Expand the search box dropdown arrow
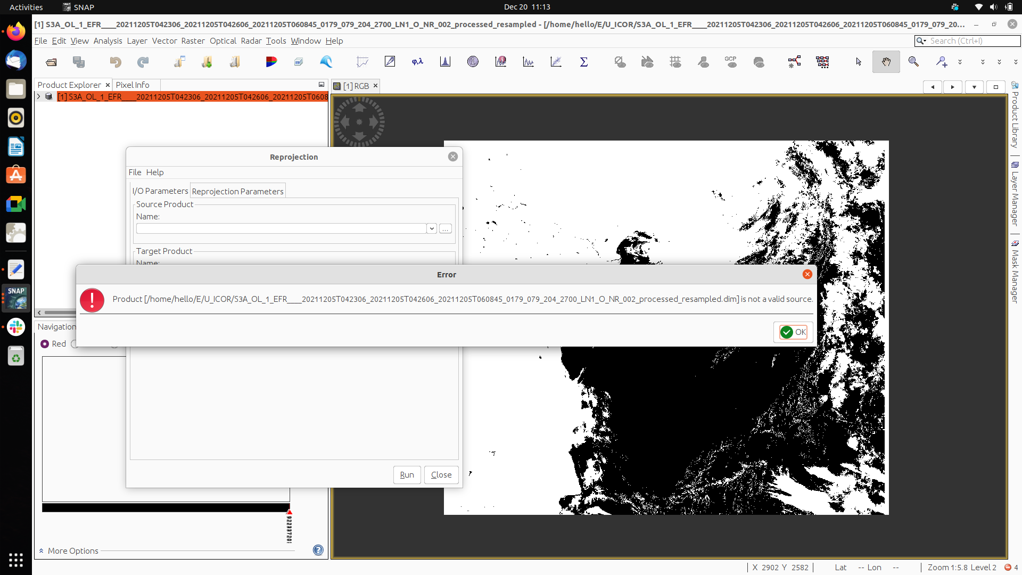 pyautogui.click(x=921, y=41)
